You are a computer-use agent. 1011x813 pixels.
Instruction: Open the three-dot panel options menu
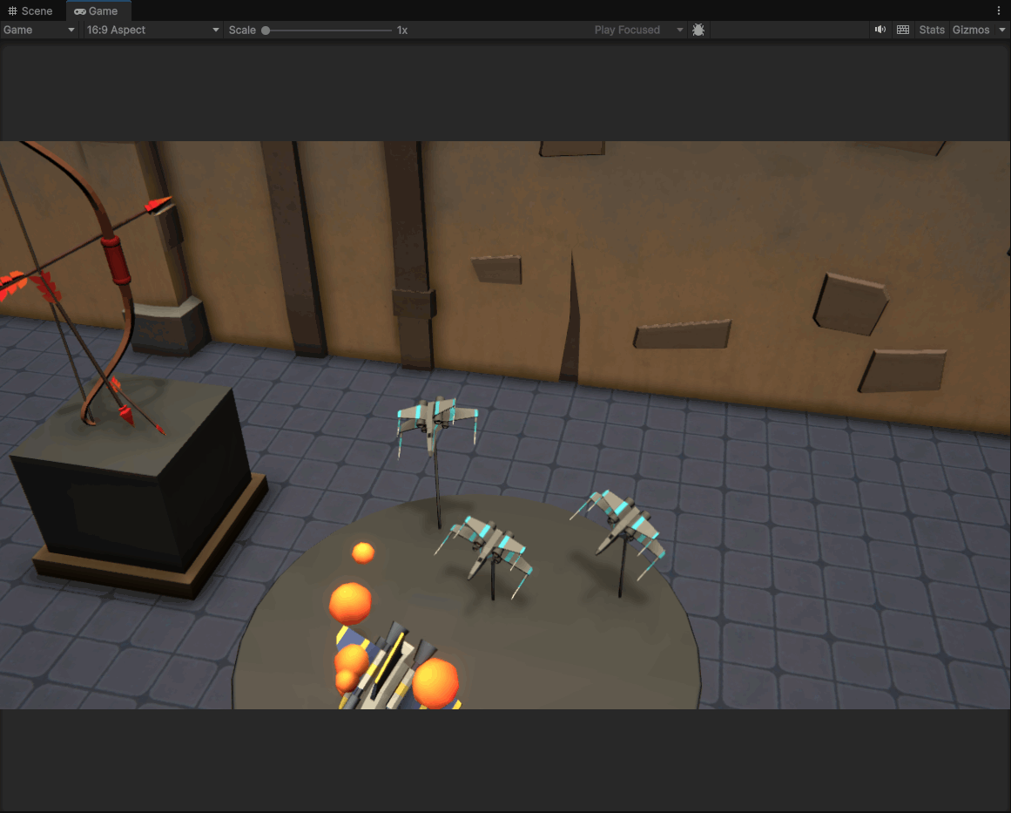(999, 10)
